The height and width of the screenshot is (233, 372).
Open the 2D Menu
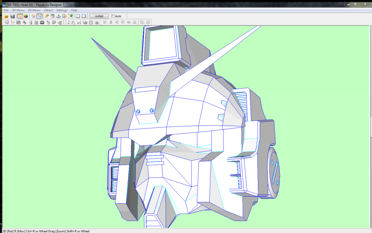[x=34, y=10]
